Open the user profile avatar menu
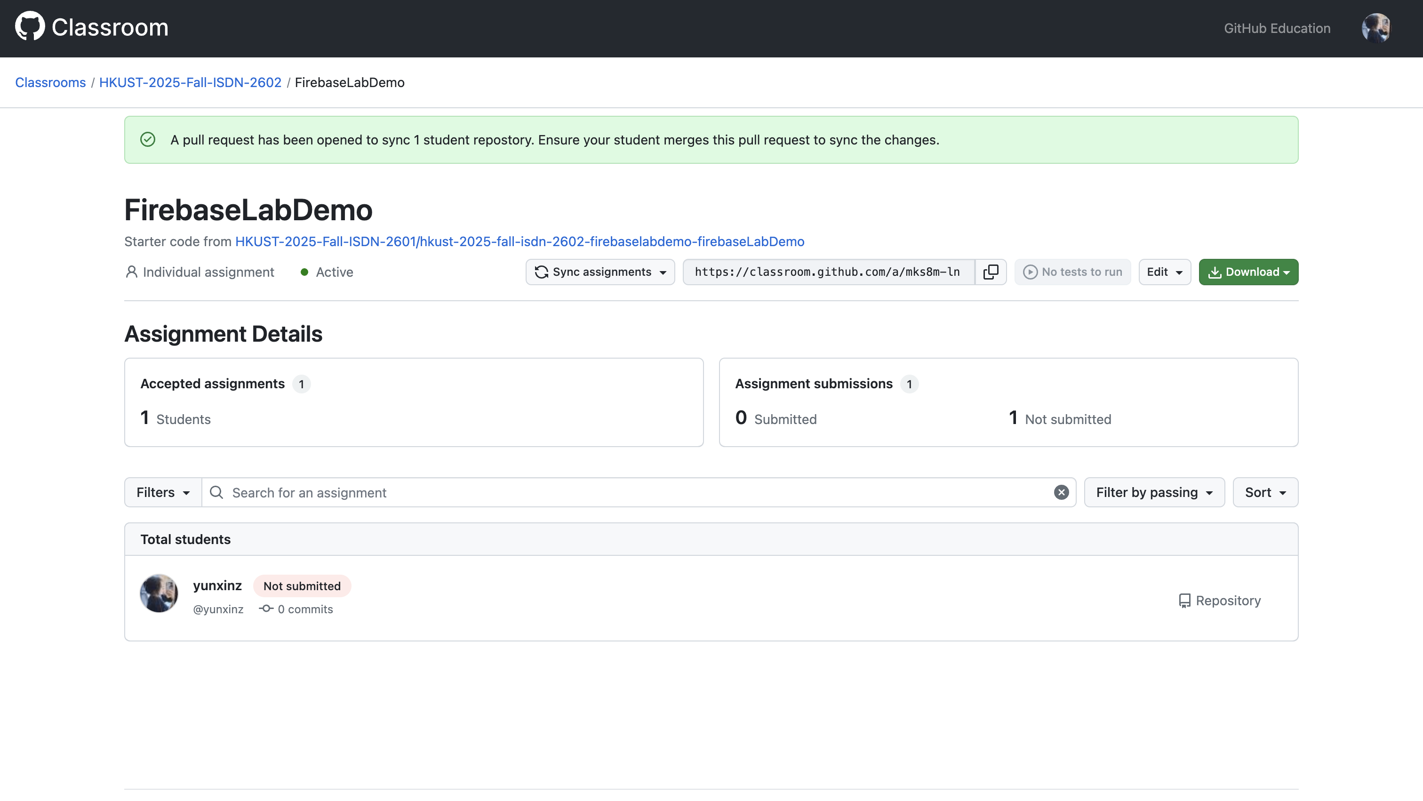 [1375, 28]
